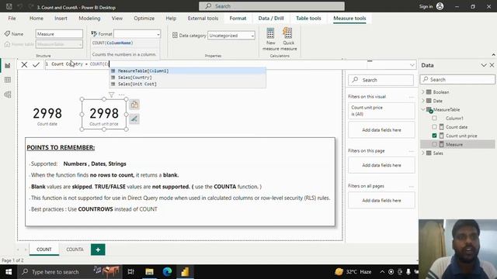Open File Explorer from the taskbar
The image size is (497, 279).
[149, 272]
